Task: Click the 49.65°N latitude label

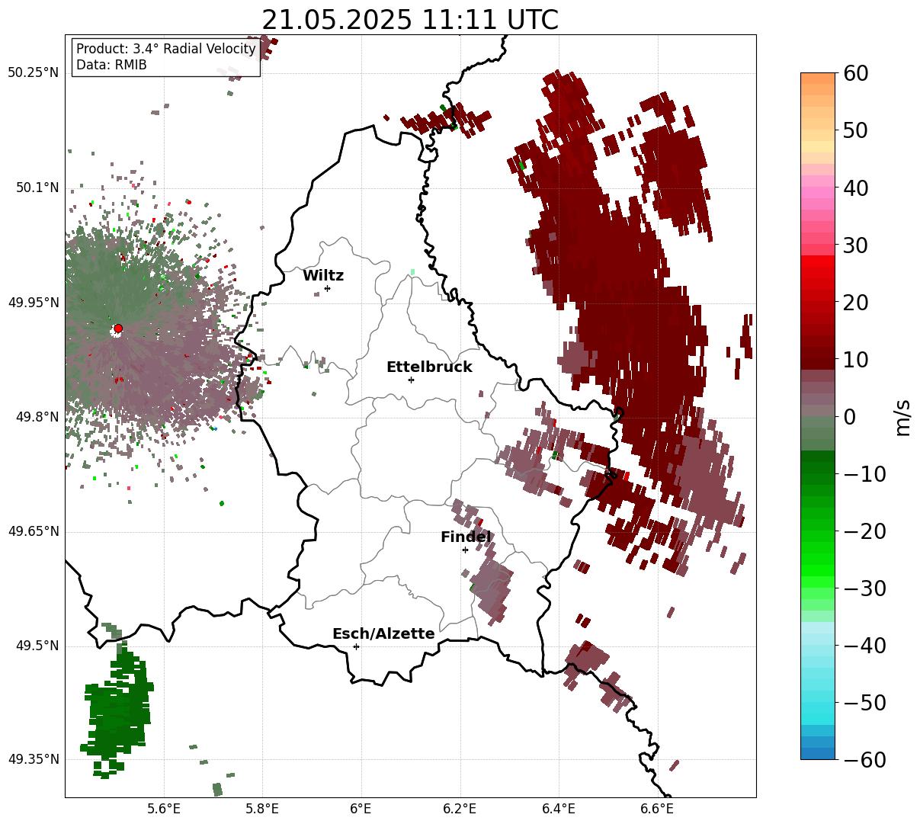Action: coord(33,531)
